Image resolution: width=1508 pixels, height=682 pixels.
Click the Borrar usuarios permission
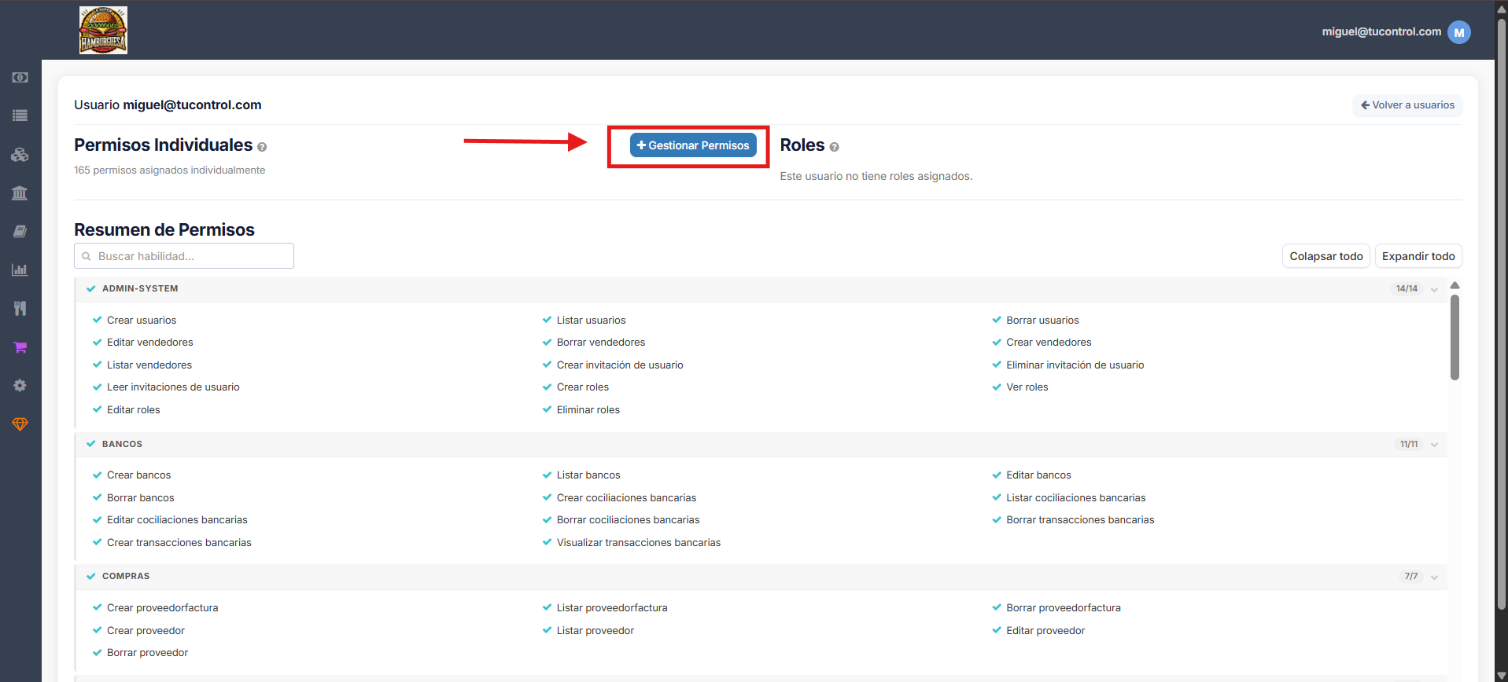(1042, 320)
